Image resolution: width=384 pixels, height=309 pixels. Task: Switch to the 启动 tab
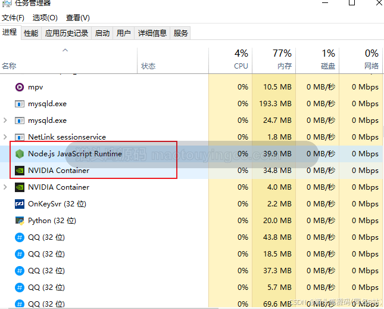click(102, 33)
